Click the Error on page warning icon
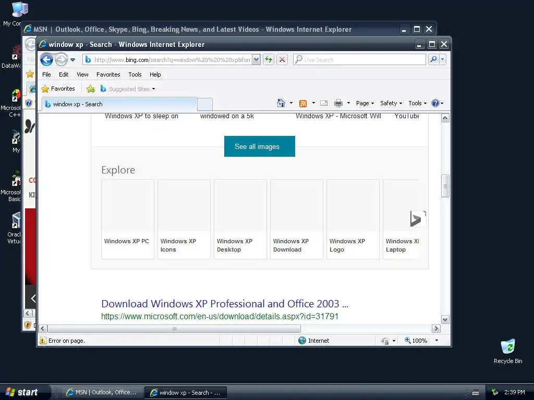This screenshot has width=534, height=400. pyautogui.click(x=43, y=341)
